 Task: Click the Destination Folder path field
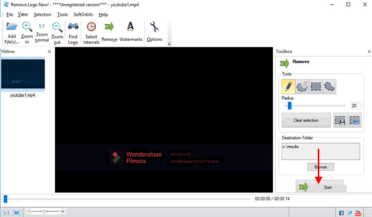click(x=320, y=151)
